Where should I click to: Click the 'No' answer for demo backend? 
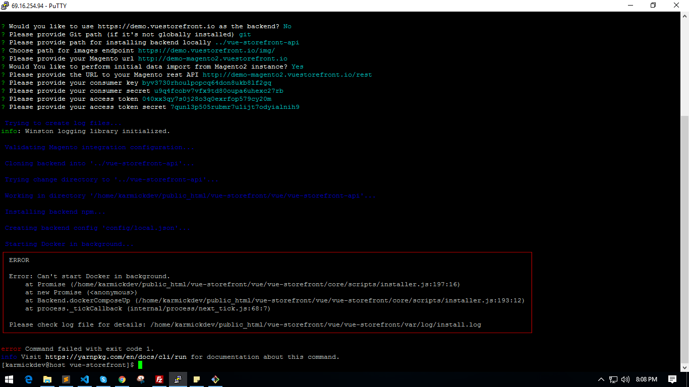tap(288, 26)
